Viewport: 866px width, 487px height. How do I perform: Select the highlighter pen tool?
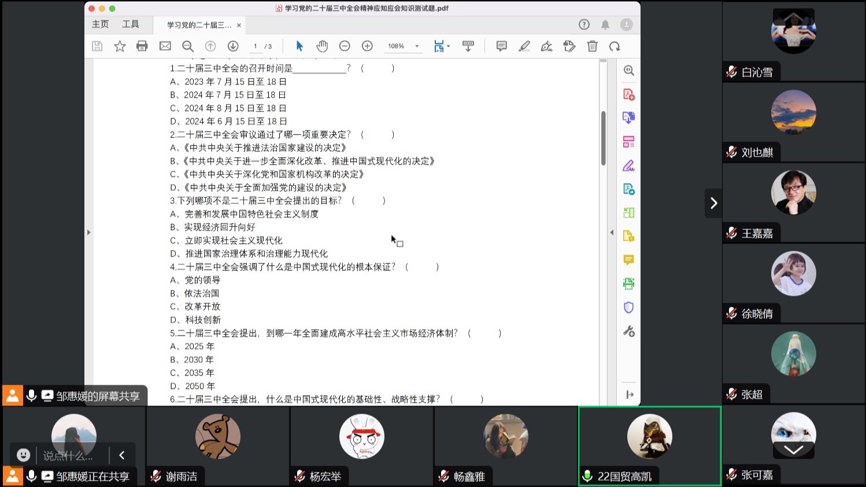coord(524,46)
